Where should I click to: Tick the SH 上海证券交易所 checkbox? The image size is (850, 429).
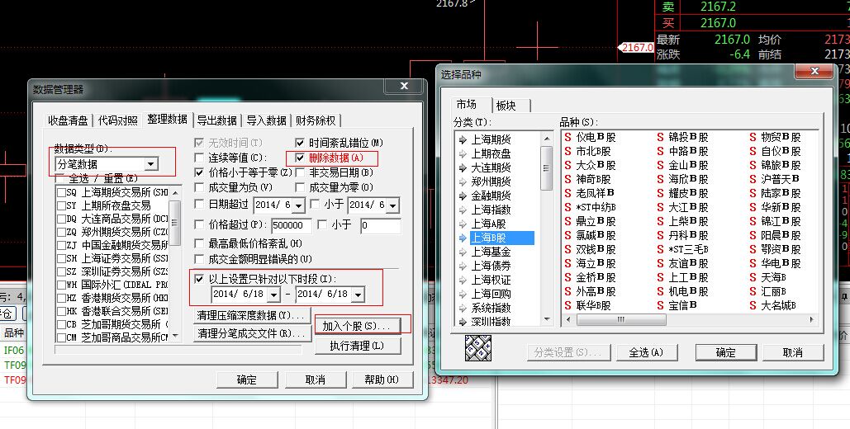(x=61, y=258)
